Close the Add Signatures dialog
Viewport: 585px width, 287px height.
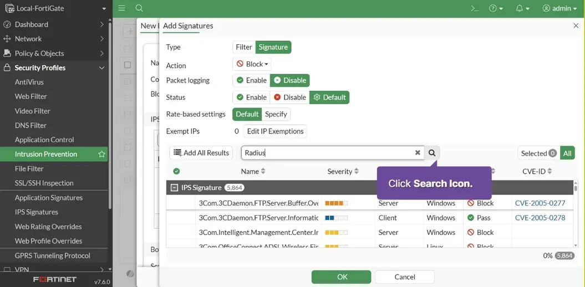coord(576,25)
